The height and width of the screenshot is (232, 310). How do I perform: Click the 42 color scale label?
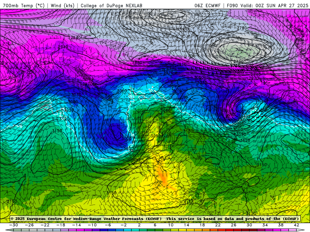296,225
